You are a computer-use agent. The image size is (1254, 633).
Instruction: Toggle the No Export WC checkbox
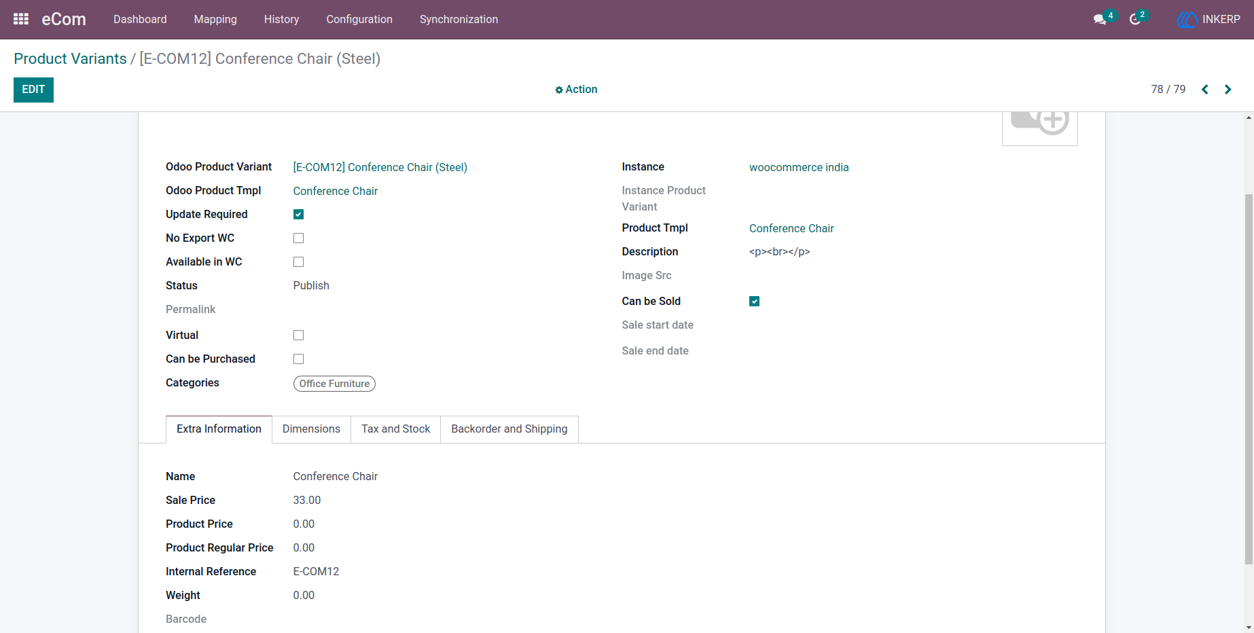(298, 238)
